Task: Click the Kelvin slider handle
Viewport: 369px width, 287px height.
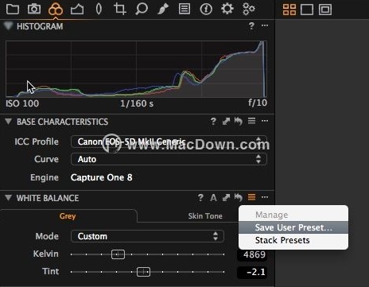Action: coord(118,254)
